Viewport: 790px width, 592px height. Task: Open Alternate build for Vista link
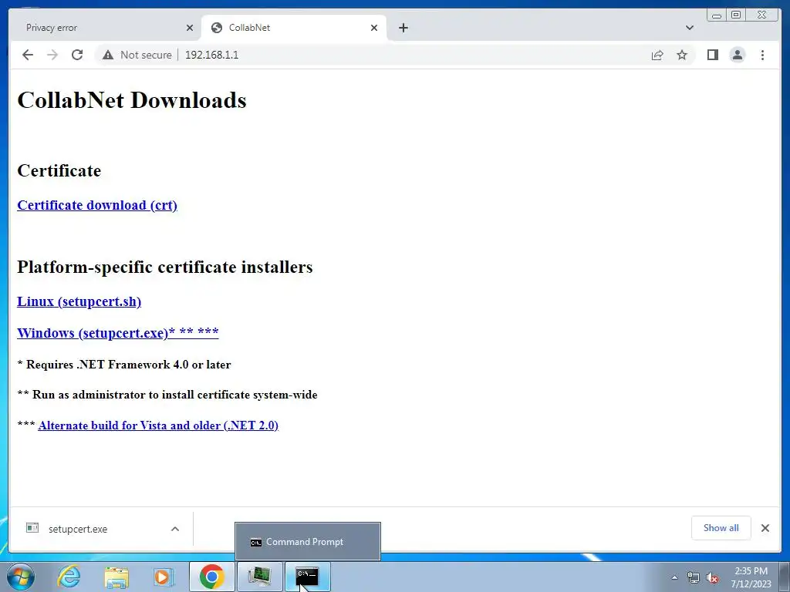[x=158, y=425]
